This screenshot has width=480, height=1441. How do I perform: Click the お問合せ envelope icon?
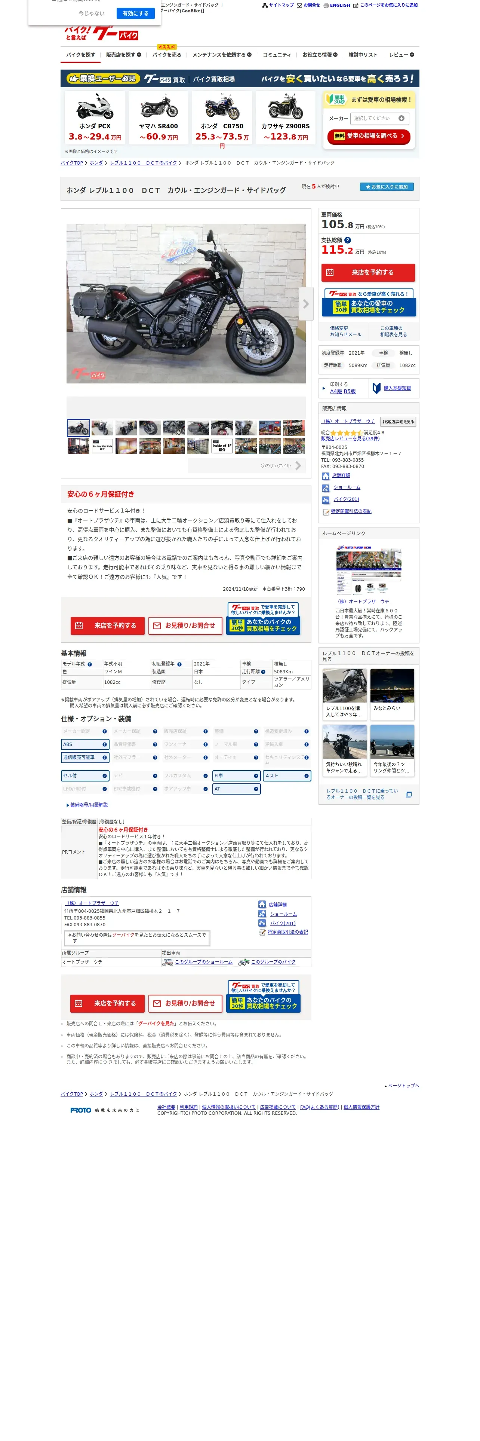[299, 5]
